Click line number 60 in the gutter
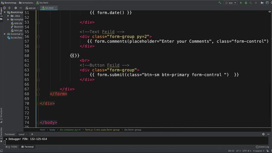The width and height of the screenshot is (272, 153). pos(27,56)
